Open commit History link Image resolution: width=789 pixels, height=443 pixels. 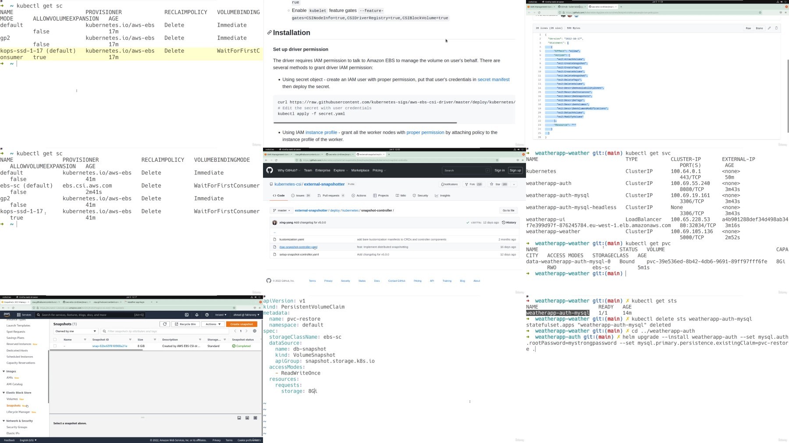tap(509, 223)
